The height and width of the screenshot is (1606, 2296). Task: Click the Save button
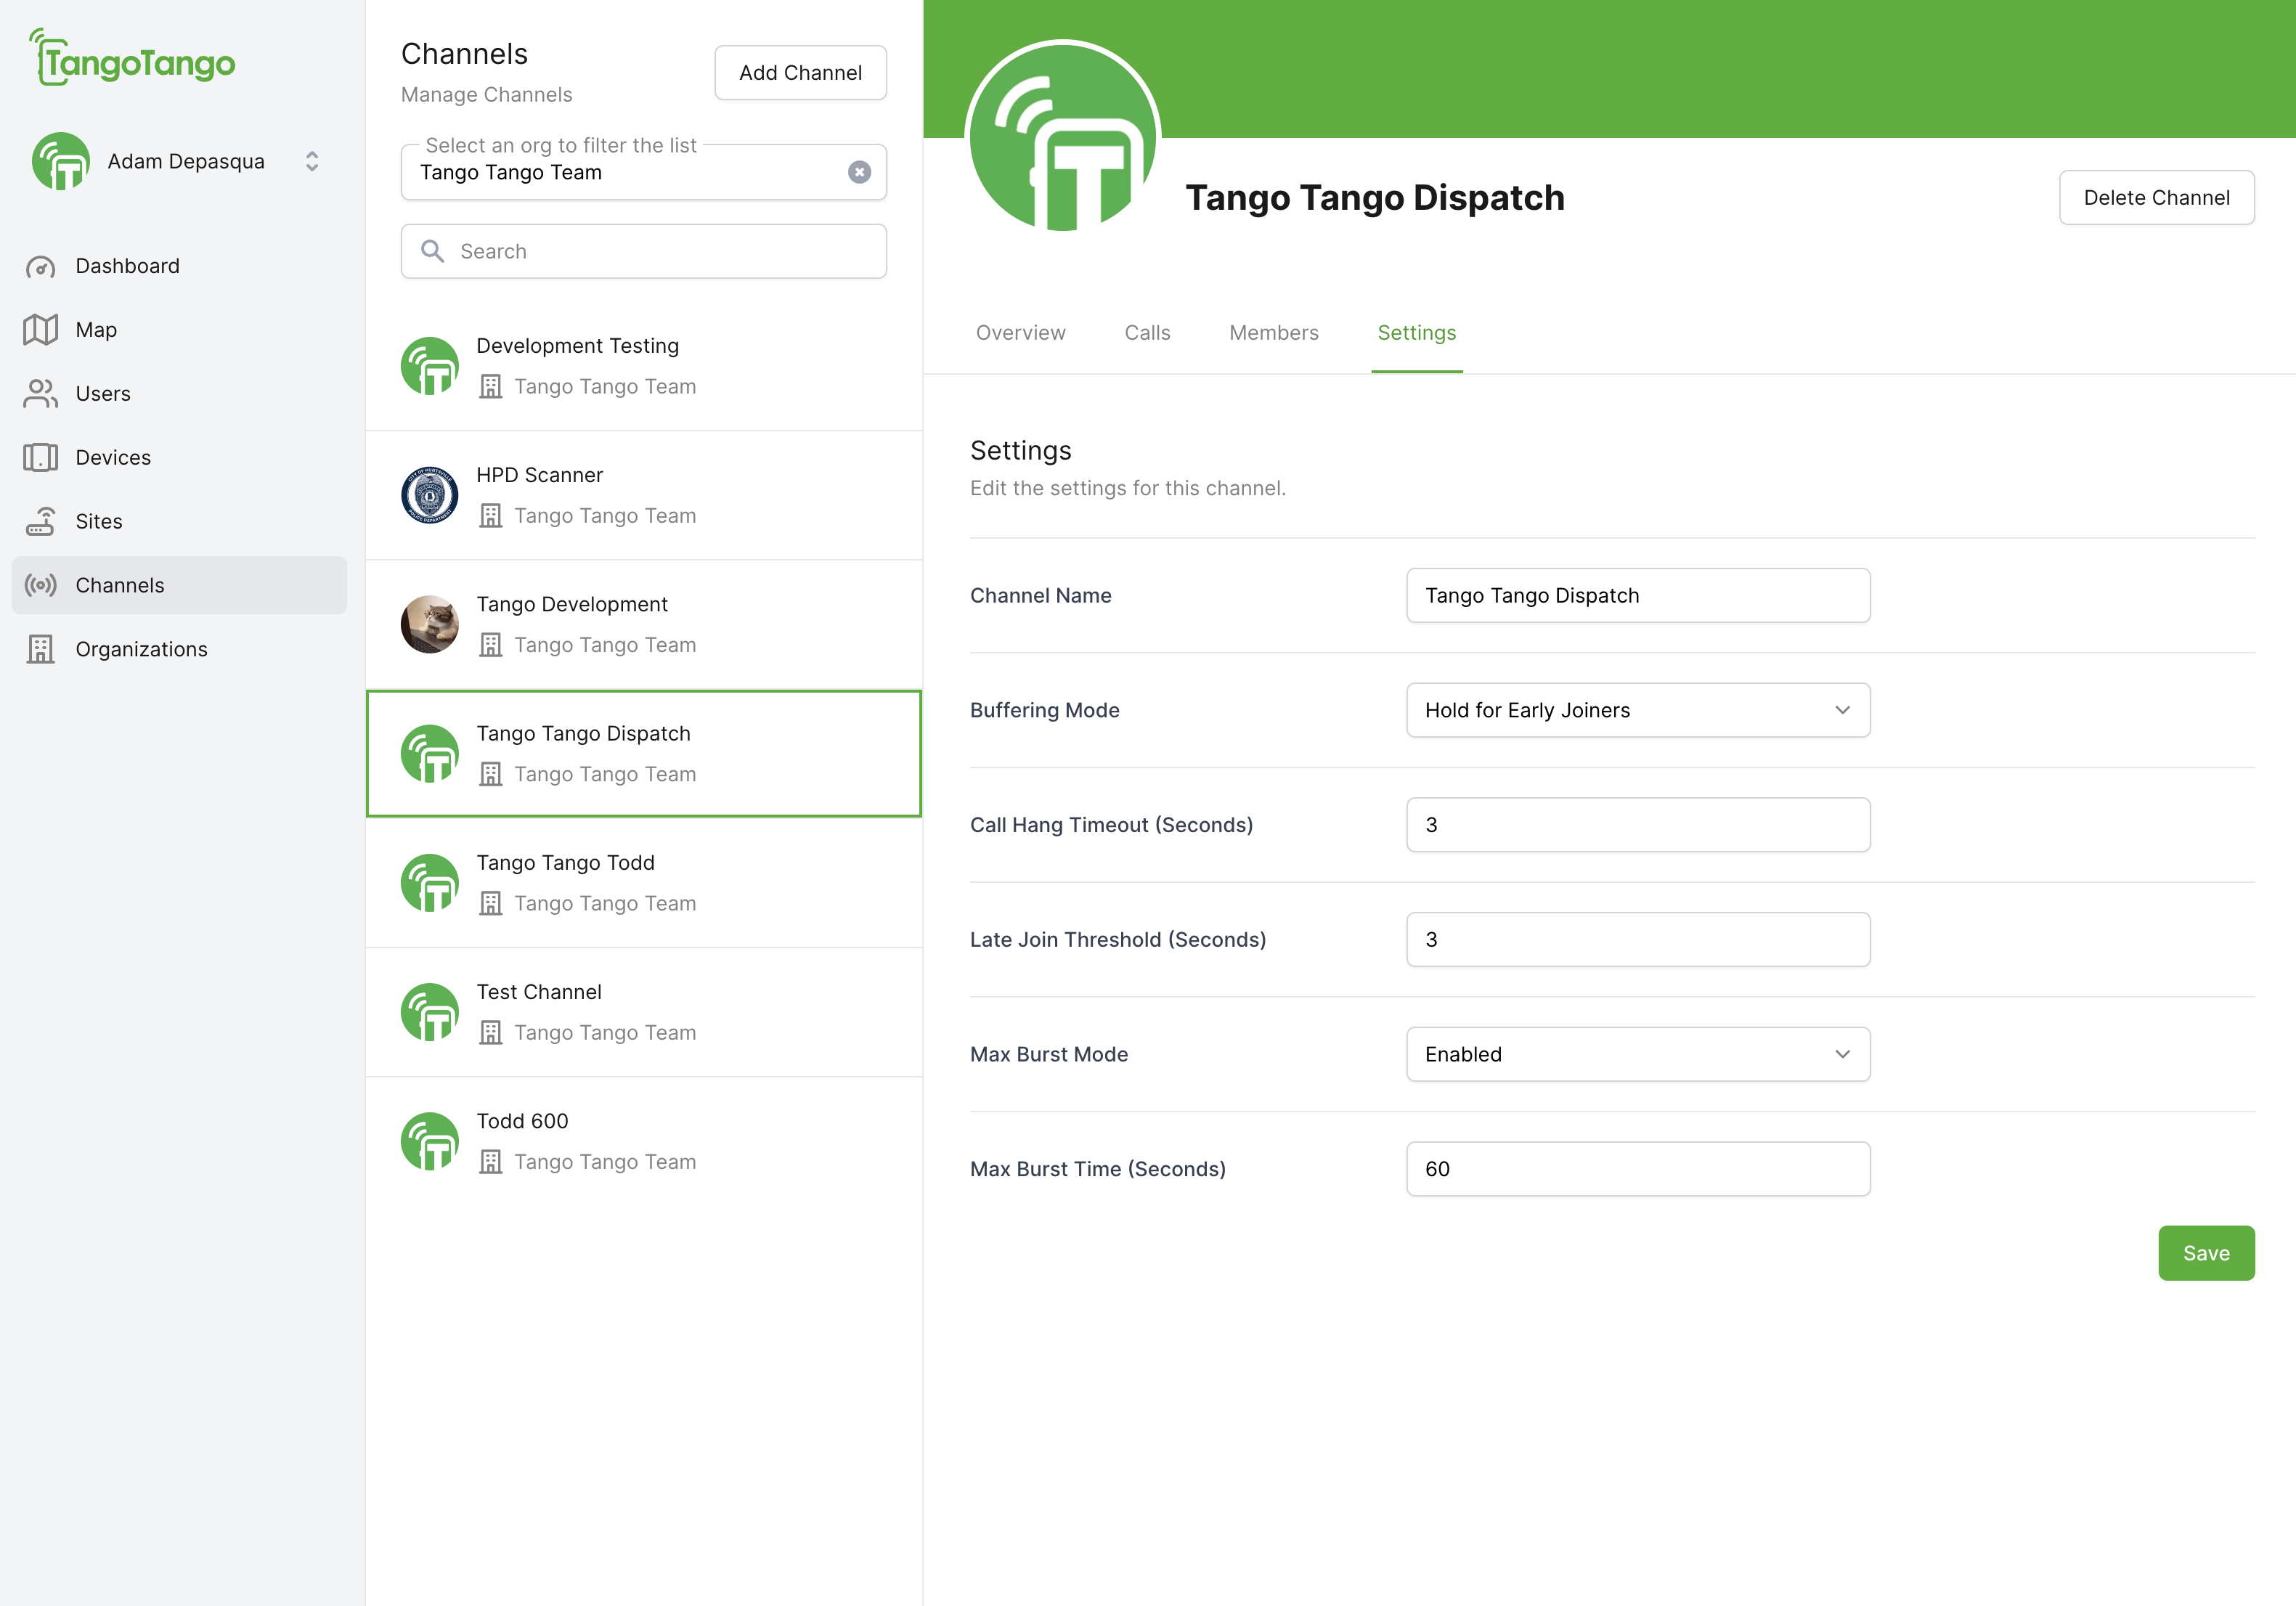[2205, 1253]
